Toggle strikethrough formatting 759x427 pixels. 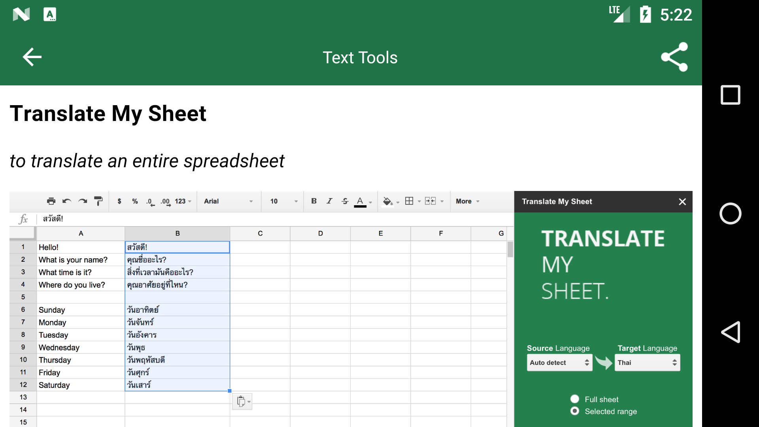click(x=345, y=201)
